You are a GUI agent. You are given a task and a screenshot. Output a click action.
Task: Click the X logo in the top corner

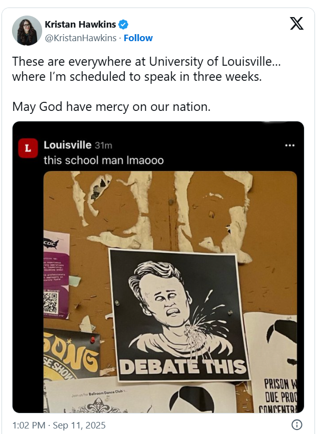click(296, 23)
